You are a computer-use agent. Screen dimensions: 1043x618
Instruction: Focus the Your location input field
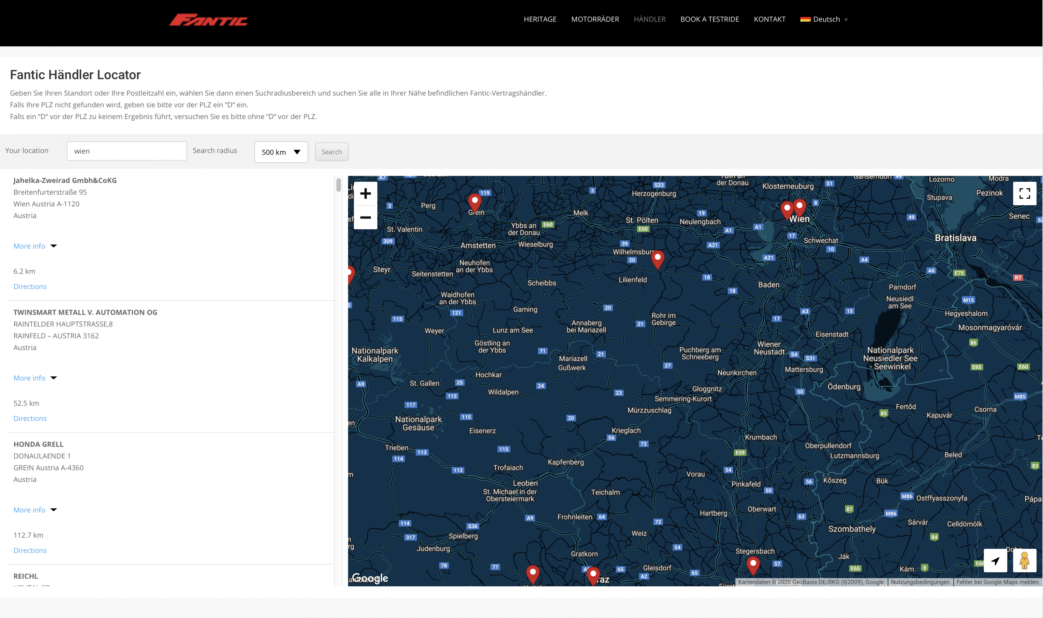tap(126, 151)
